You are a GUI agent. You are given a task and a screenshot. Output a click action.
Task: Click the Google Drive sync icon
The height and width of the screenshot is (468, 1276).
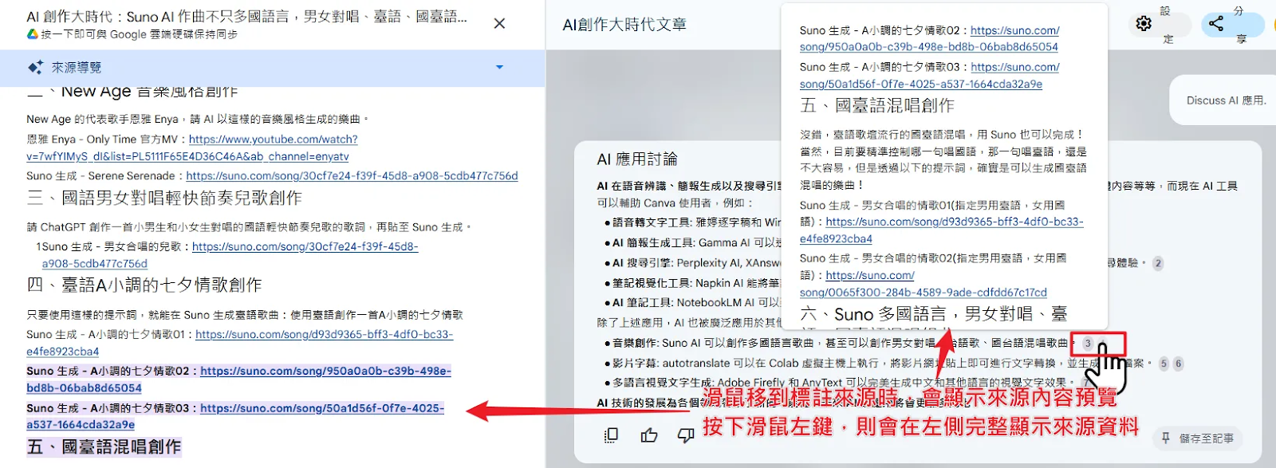coord(33,34)
